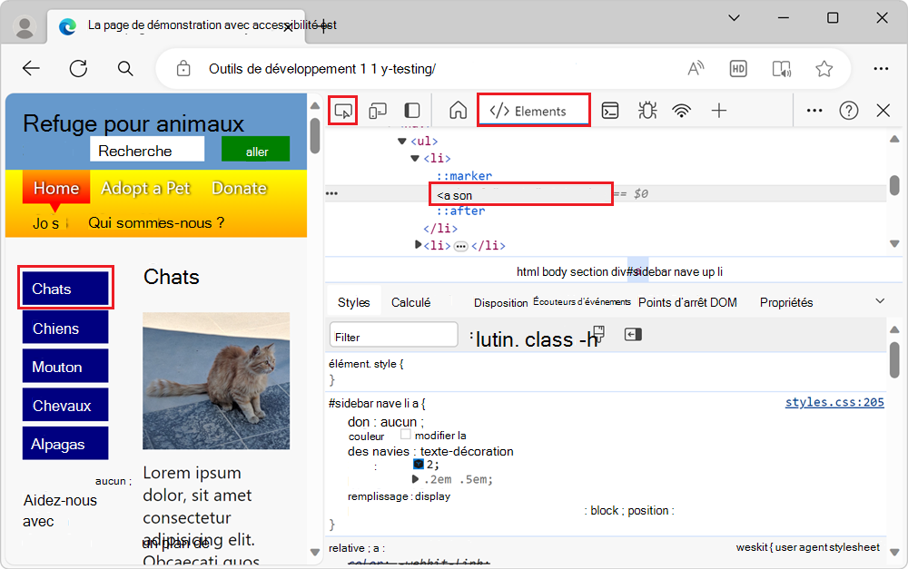This screenshot has height=569, width=908.
Task: Click the browser search magnifier icon
Action: pyautogui.click(x=125, y=68)
